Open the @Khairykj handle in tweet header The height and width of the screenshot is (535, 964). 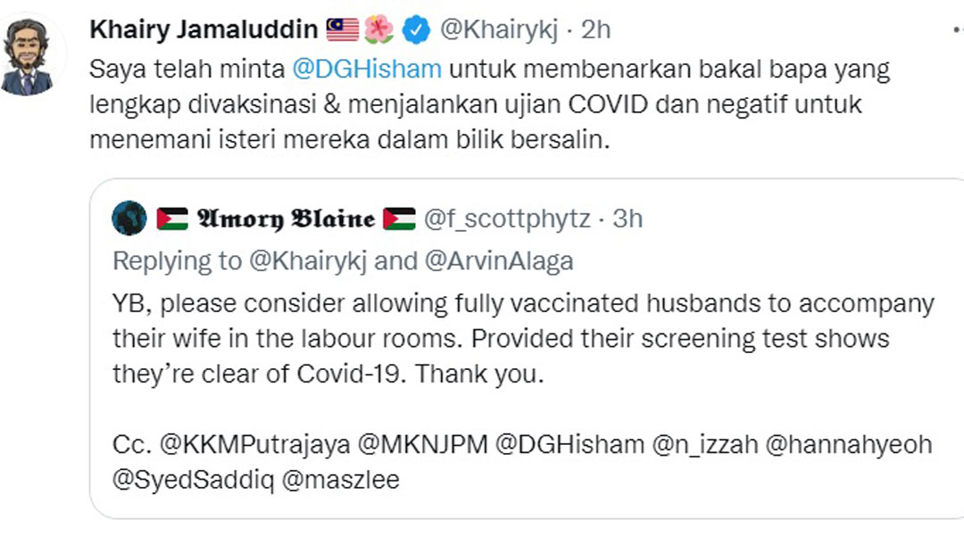click(499, 29)
